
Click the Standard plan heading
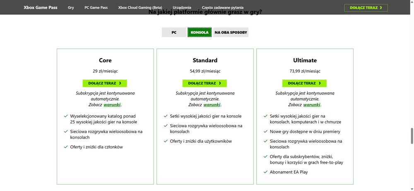tap(205, 60)
